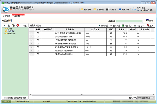Click the retail price 23.9 cell
Image resolution: width=157 pixels, height=104 pixels.
(x=121, y=54)
